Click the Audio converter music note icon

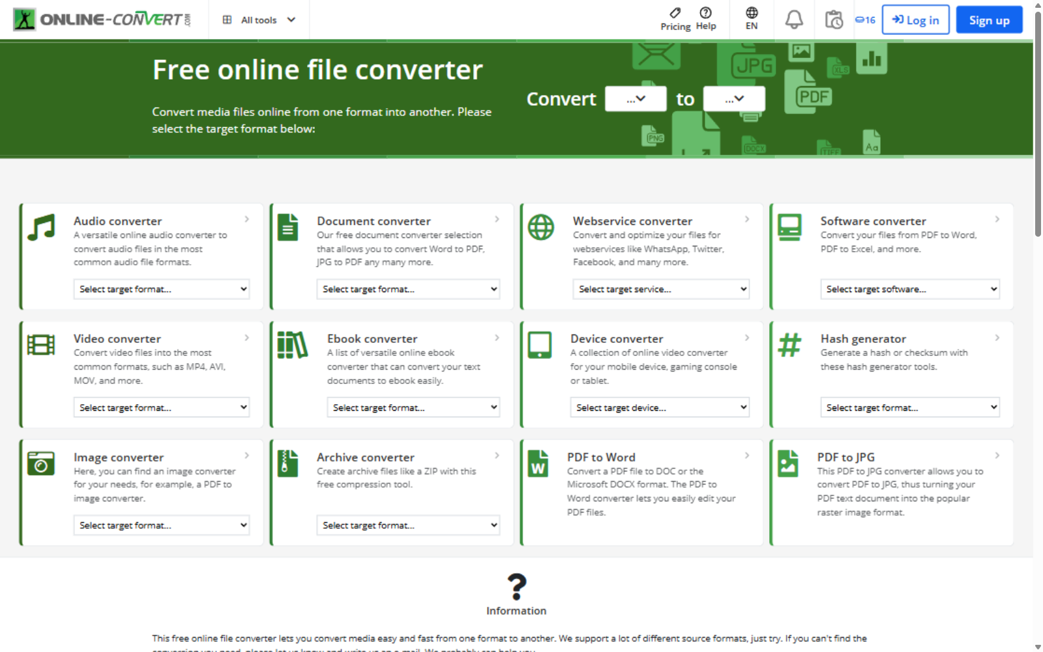pyautogui.click(x=41, y=228)
